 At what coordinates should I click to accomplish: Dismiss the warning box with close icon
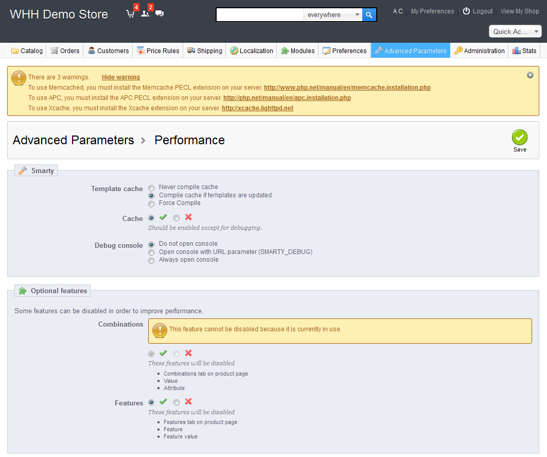click(530, 75)
